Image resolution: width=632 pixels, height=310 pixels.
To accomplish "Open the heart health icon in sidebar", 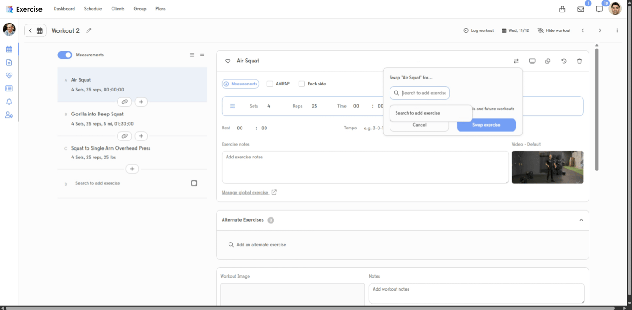I will pos(9,75).
